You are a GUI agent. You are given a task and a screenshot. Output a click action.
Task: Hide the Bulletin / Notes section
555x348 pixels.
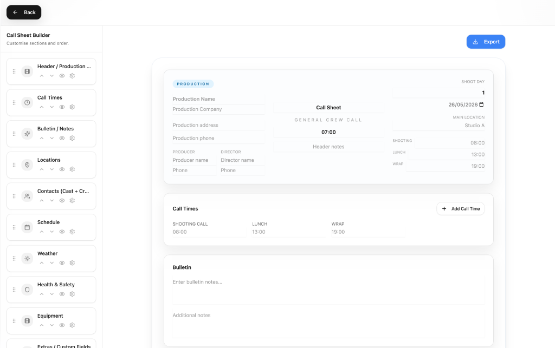(x=62, y=138)
